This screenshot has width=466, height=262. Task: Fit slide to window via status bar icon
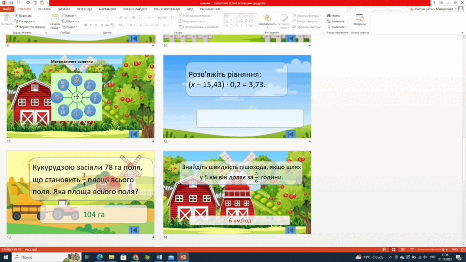[463, 250]
